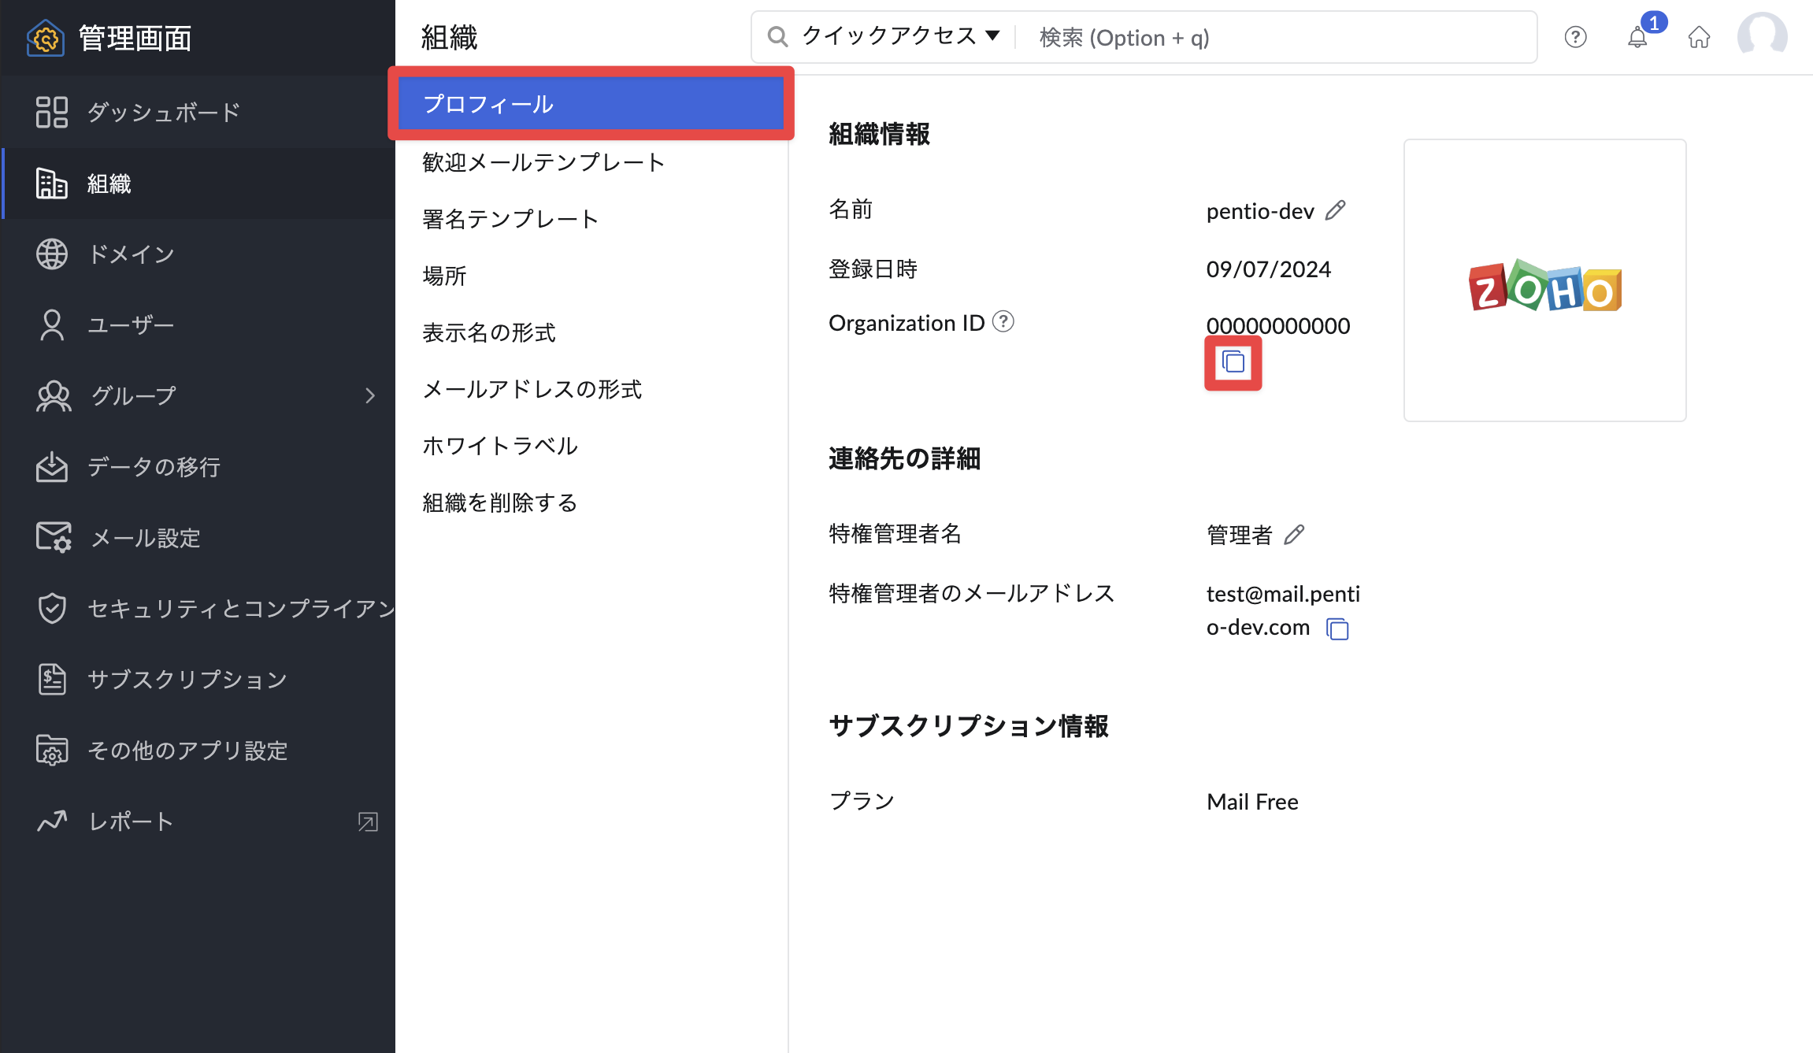Open the クイックアクセス dropdown
This screenshot has width=1813, height=1053.
click(x=901, y=36)
